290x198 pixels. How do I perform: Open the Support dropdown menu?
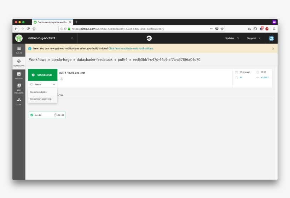click(x=254, y=38)
